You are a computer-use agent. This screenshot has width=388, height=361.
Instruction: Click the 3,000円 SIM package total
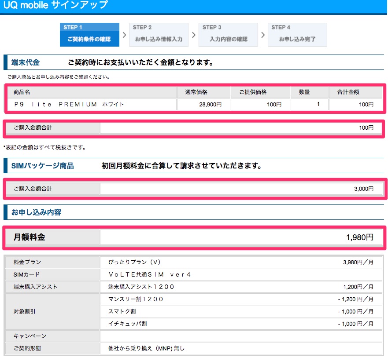point(363,189)
